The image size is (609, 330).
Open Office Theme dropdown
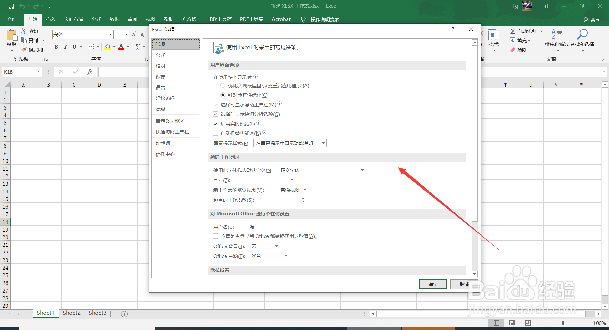(269, 256)
